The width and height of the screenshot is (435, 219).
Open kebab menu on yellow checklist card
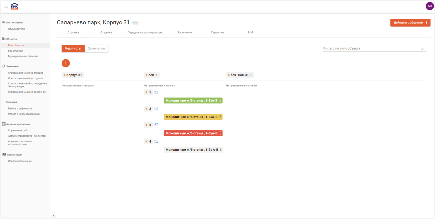[220, 117]
